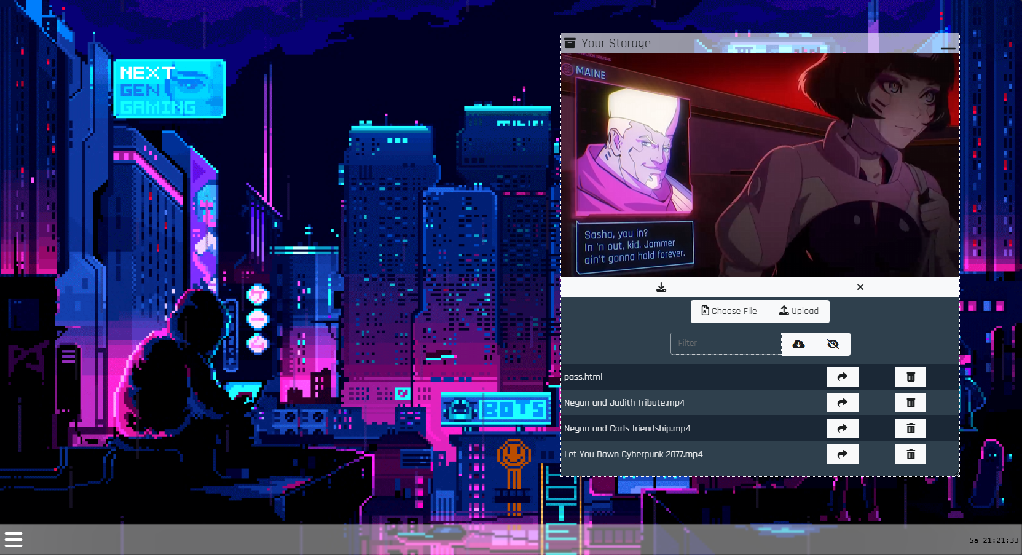
Task: Delete the pass.html file
Action: click(911, 377)
